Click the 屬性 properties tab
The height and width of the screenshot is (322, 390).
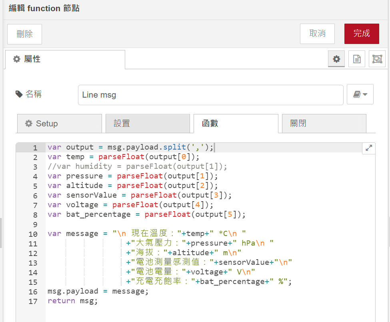(65, 59)
